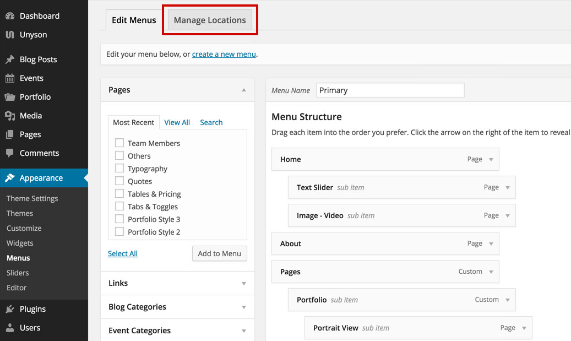
Task: Go to Blog Posts section
Action: [x=38, y=59]
